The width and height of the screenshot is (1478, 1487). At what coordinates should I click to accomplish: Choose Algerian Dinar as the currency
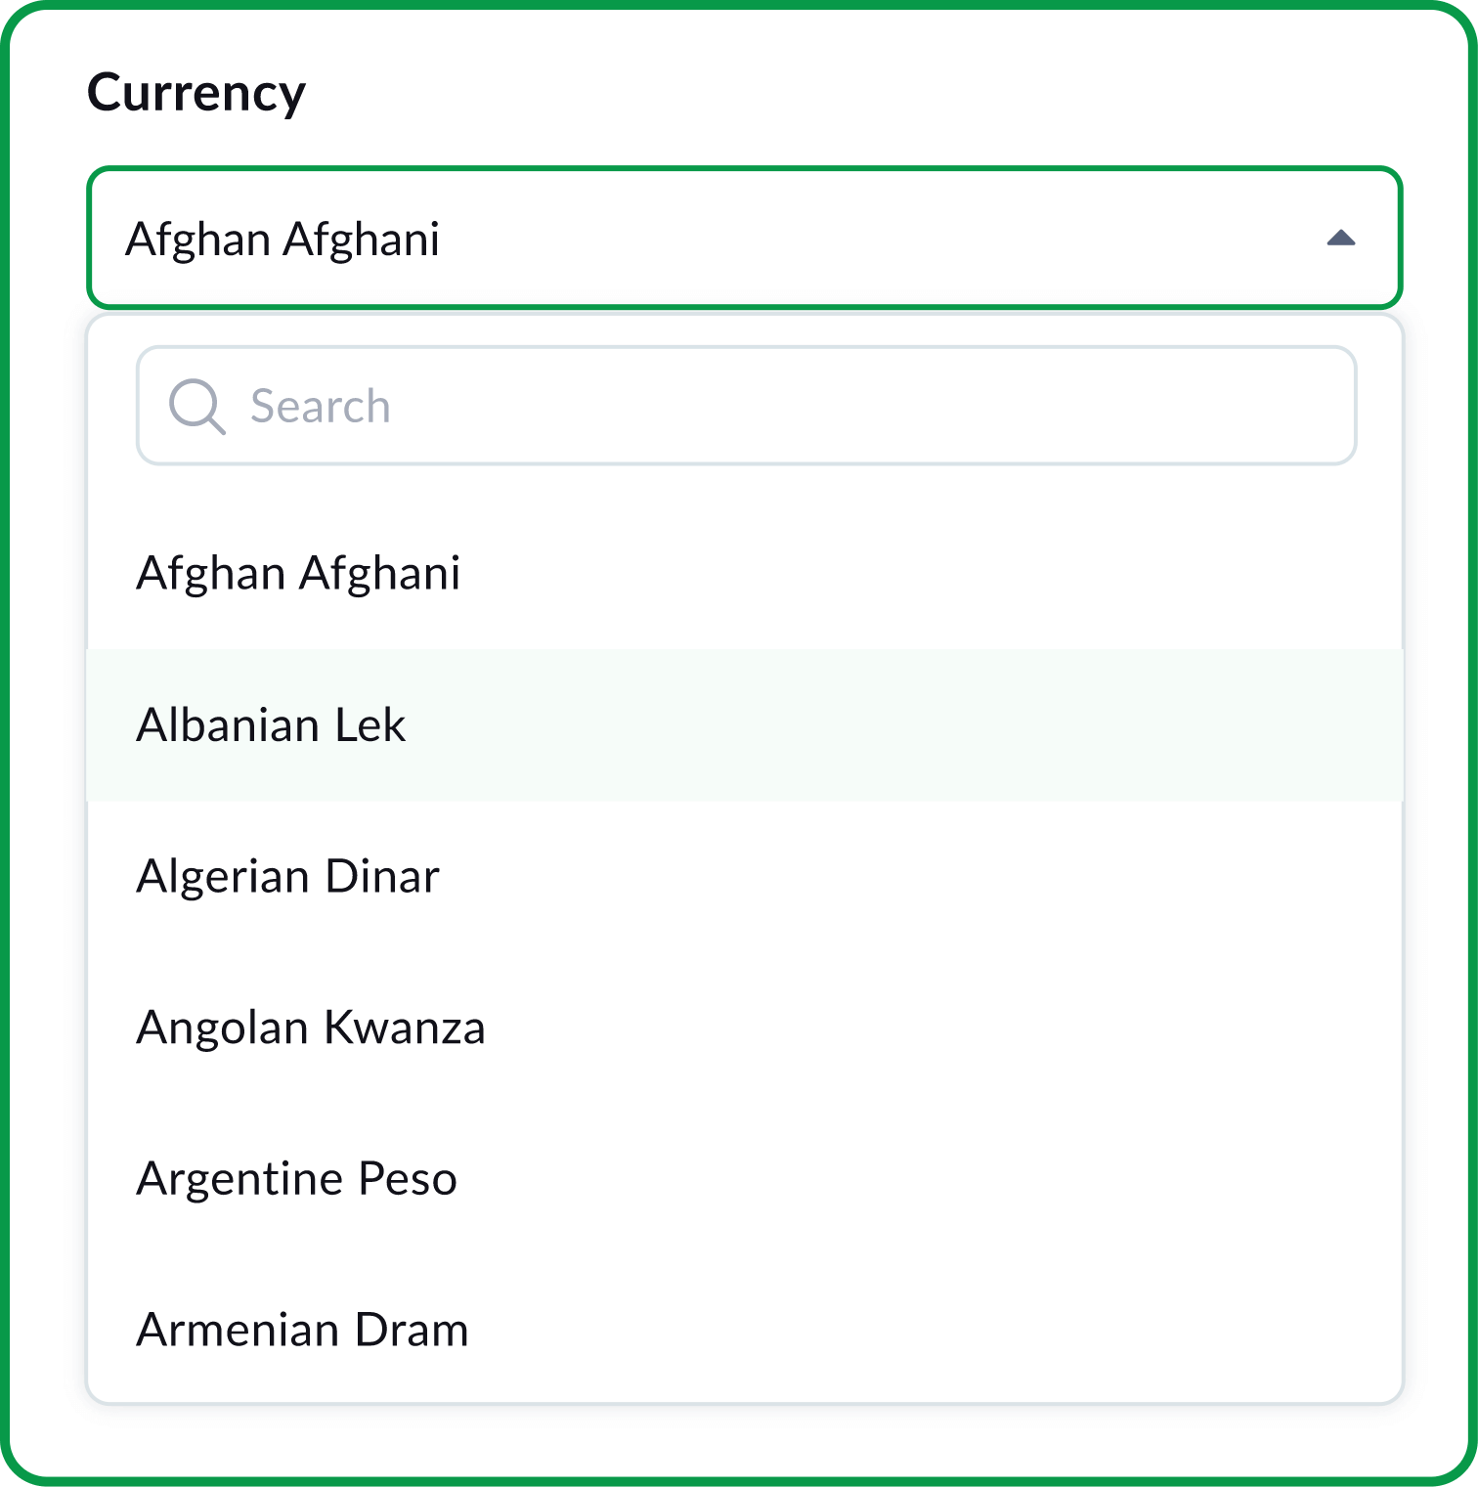288,876
